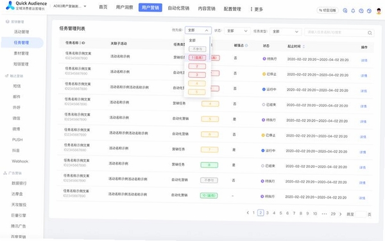Open 详情 link in first table row

point(364,60)
